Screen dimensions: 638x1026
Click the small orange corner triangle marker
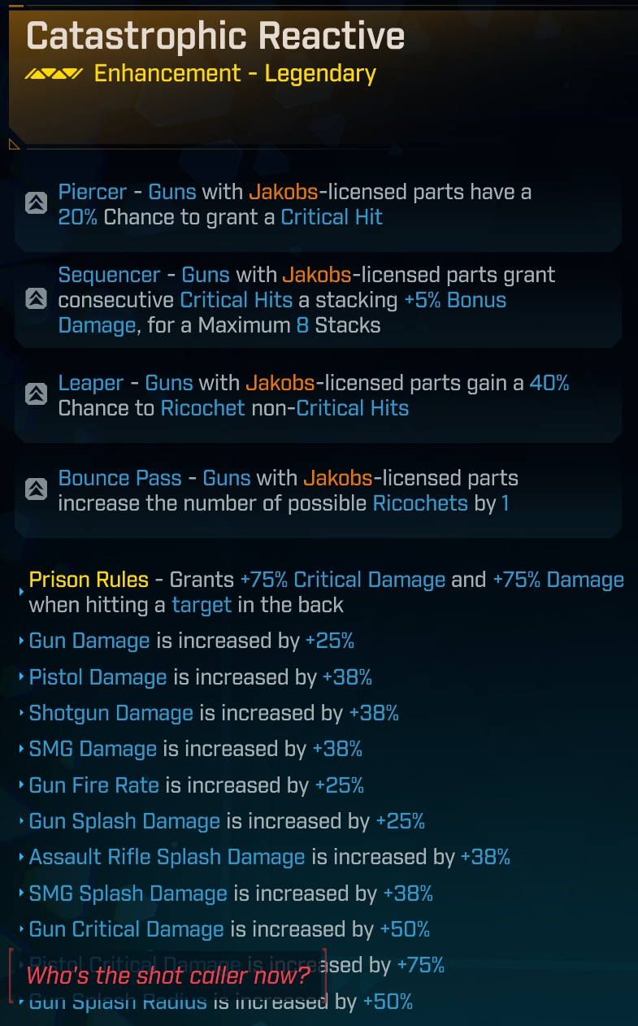click(14, 145)
